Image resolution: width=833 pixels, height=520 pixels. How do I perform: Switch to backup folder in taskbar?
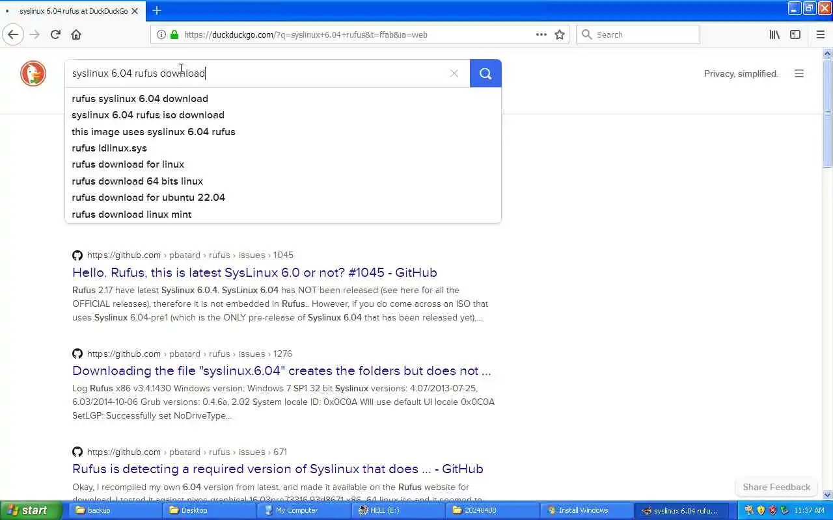click(x=114, y=510)
